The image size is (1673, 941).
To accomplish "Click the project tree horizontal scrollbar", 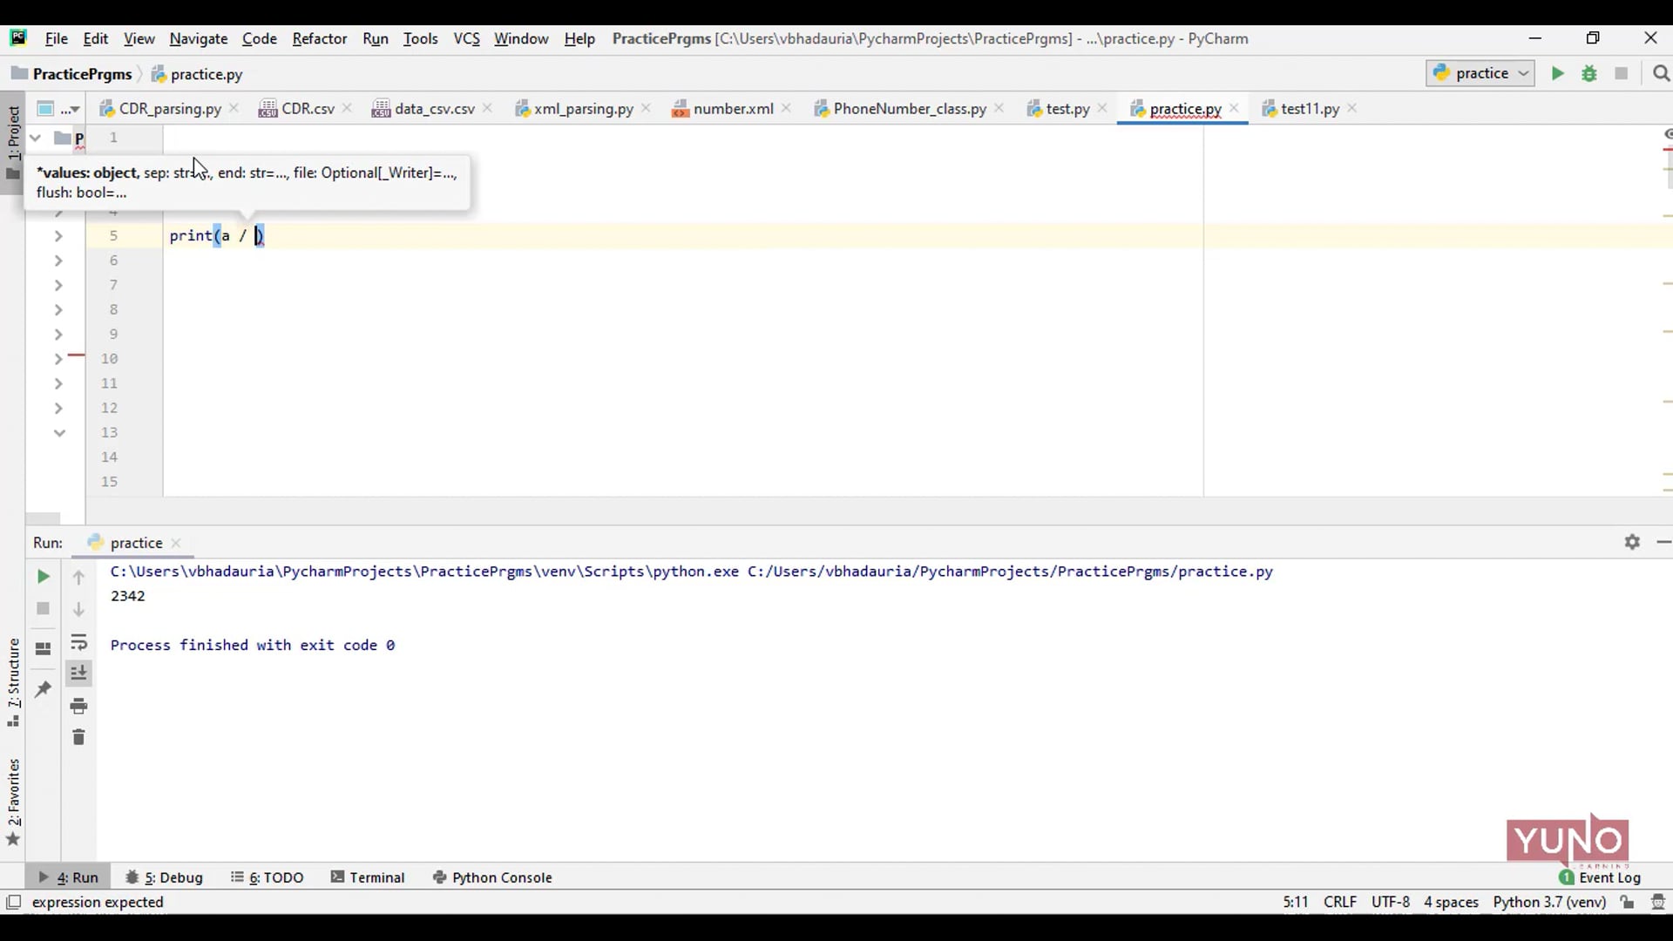I will [x=44, y=517].
